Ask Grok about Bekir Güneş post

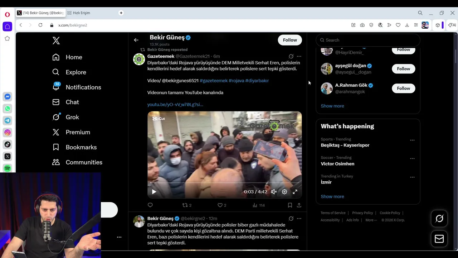click(291, 219)
